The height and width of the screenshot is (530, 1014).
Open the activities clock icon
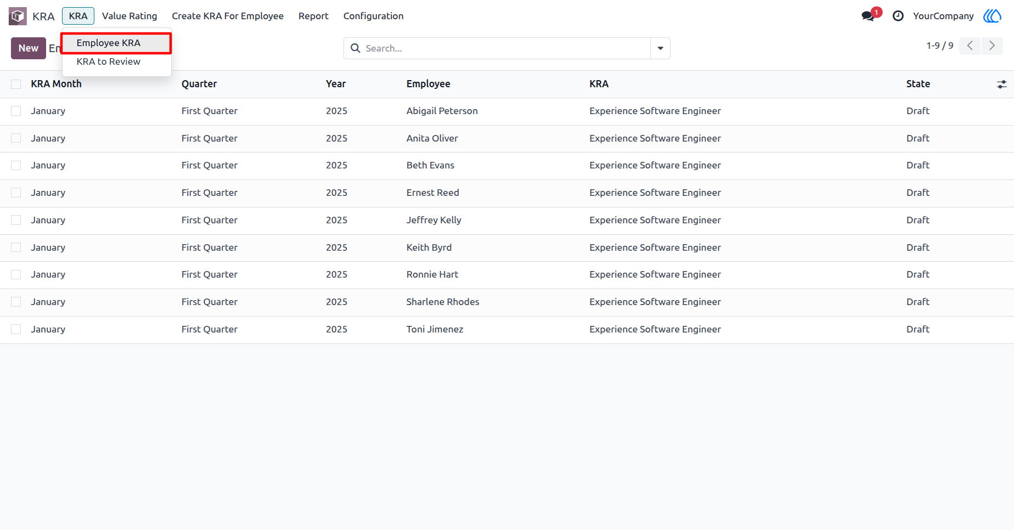pyautogui.click(x=898, y=16)
